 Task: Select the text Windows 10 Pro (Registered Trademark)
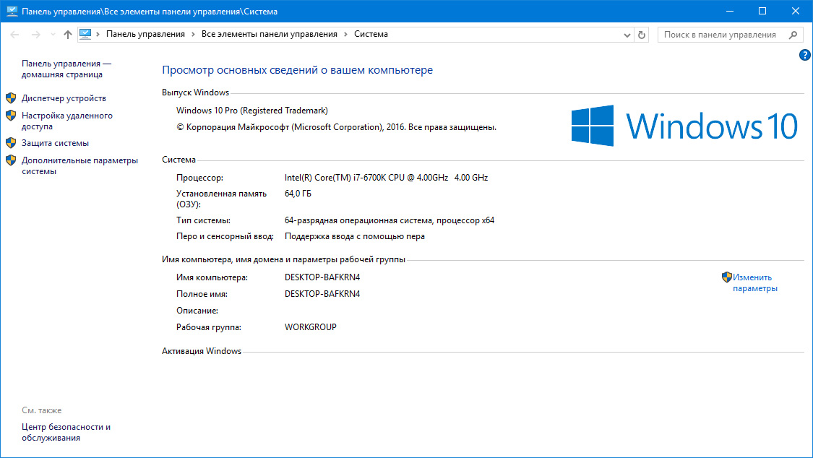click(252, 111)
